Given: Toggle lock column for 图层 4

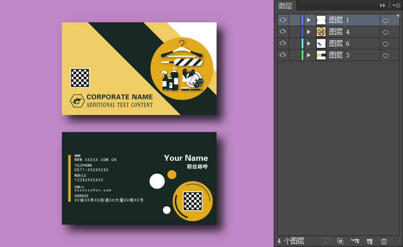Looking at the screenshot, I should [x=295, y=32].
